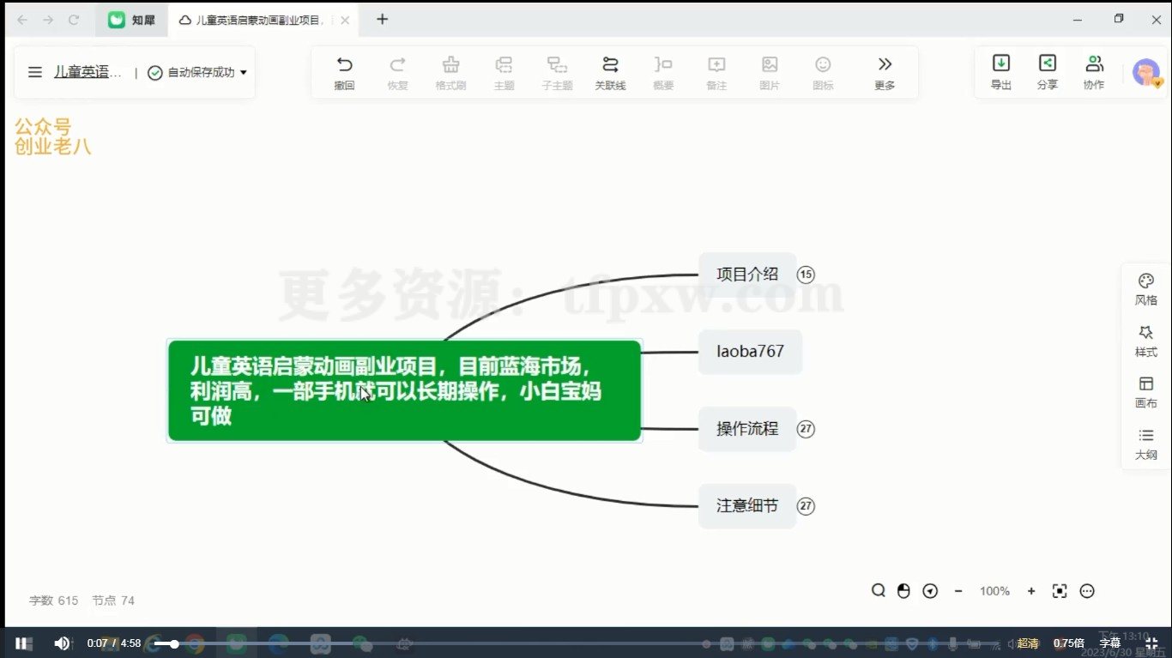Expand the 更多 toolbar options

(884, 71)
